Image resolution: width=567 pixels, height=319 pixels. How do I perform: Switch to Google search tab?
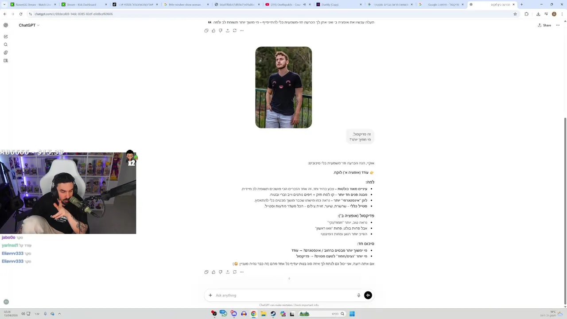441,4
